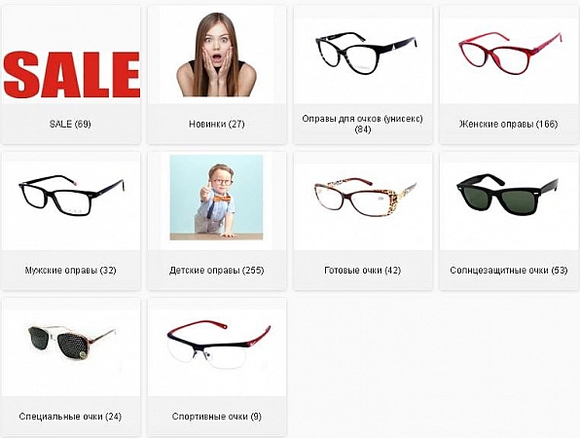Open the leopard-print ready glasses image
Screen dimensions: 580x438
[x=366, y=197]
